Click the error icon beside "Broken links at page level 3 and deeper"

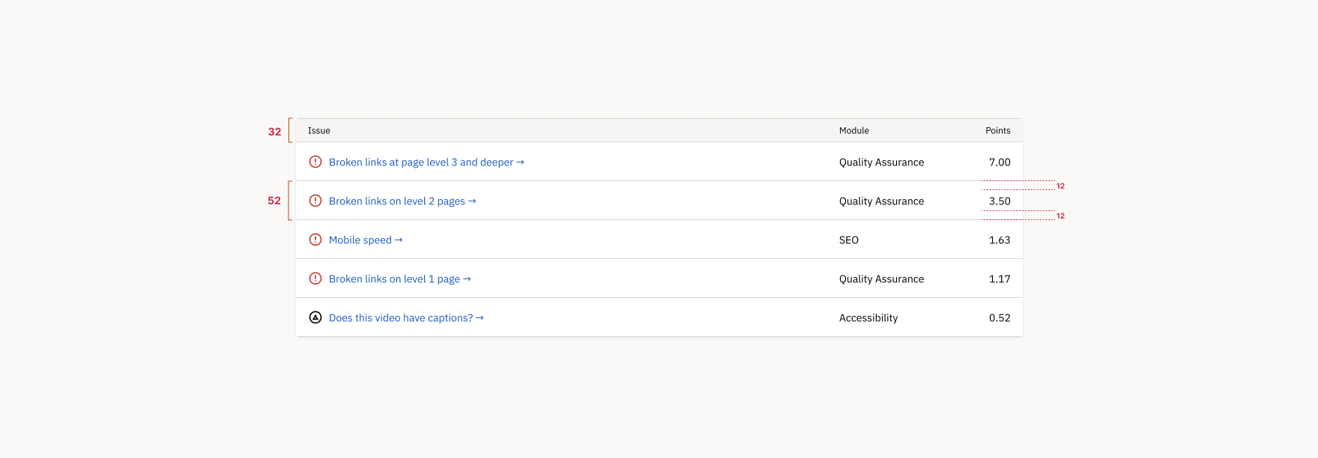point(315,162)
